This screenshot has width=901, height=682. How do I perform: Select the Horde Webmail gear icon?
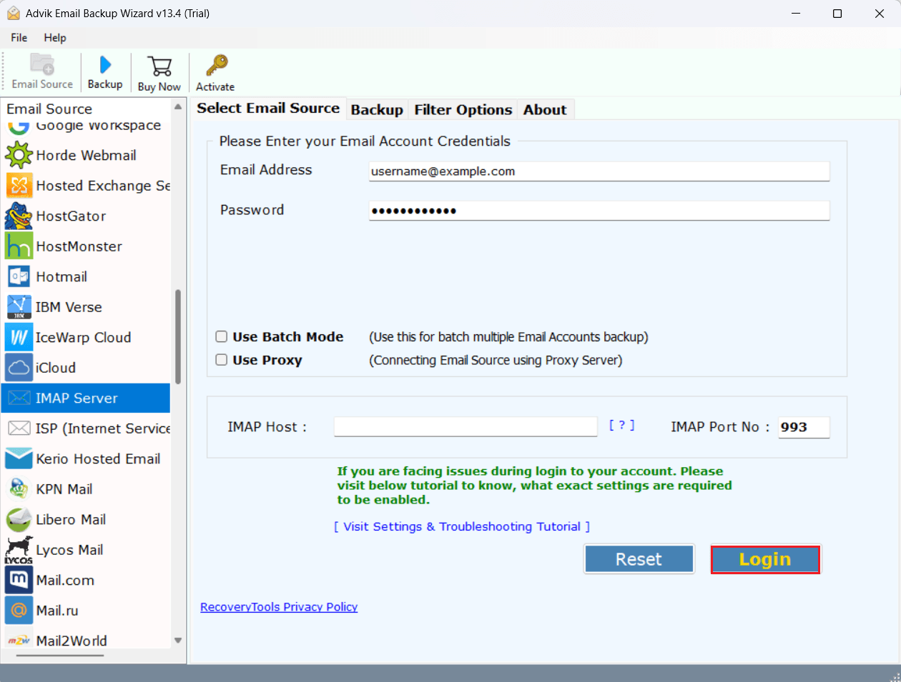19,155
